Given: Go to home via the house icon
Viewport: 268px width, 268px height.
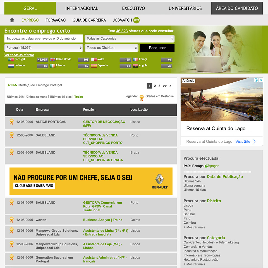Looking at the screenshot, I should click(x=12, y=20).
